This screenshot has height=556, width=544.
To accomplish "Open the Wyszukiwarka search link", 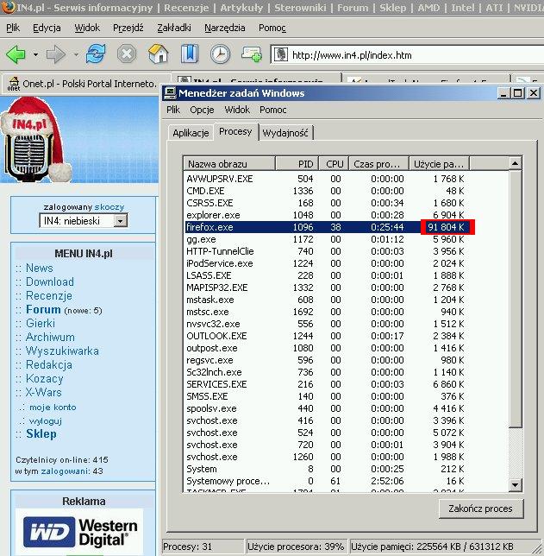I will [62, 351].
